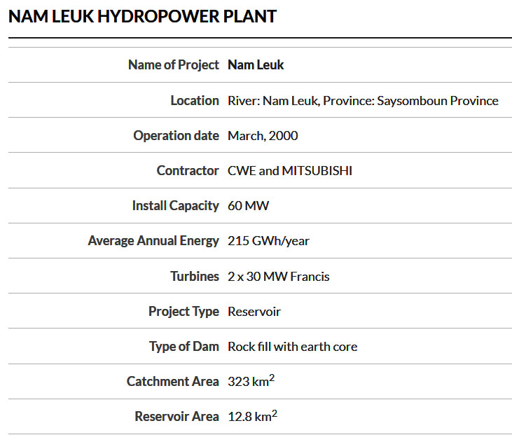The image size is (512, 442).
Task: Click the 'Location' row label
Action: [x=195, y=100]
